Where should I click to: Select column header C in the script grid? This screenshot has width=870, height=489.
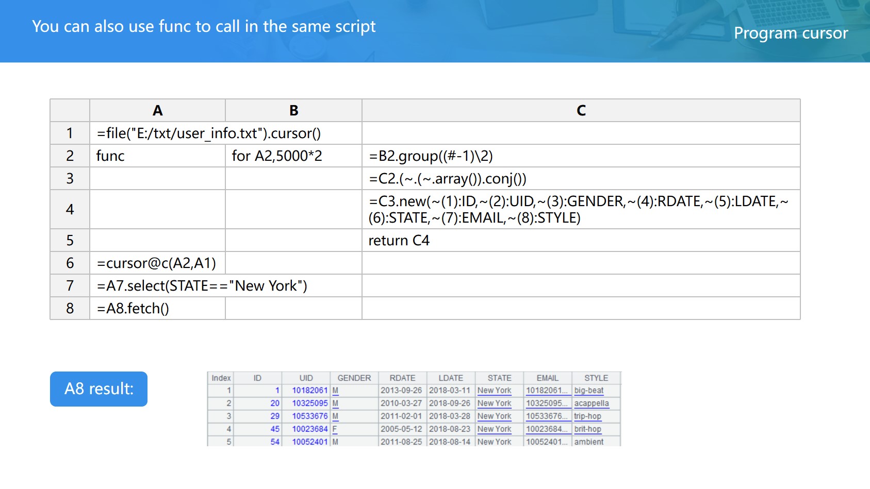point(581,111)
